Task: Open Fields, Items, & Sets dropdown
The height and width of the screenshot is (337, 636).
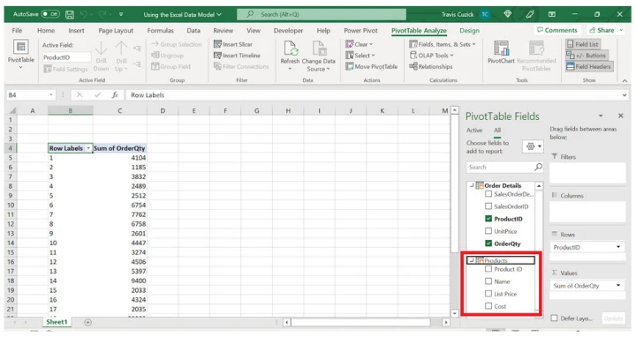Action: (443, 44)
